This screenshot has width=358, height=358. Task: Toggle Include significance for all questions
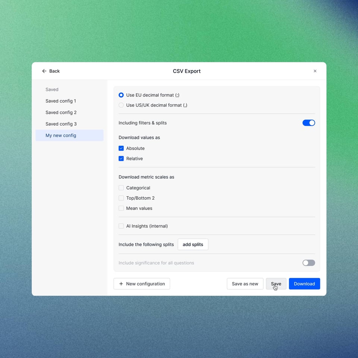click(308, 263)
